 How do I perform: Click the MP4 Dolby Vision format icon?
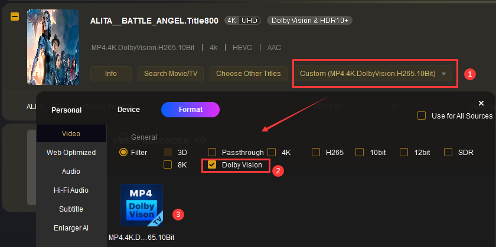141,205
